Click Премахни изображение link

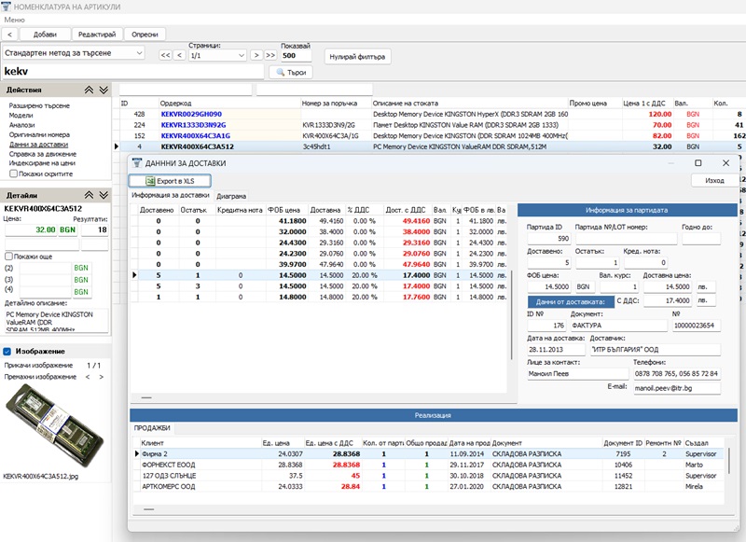coord(40,377)
